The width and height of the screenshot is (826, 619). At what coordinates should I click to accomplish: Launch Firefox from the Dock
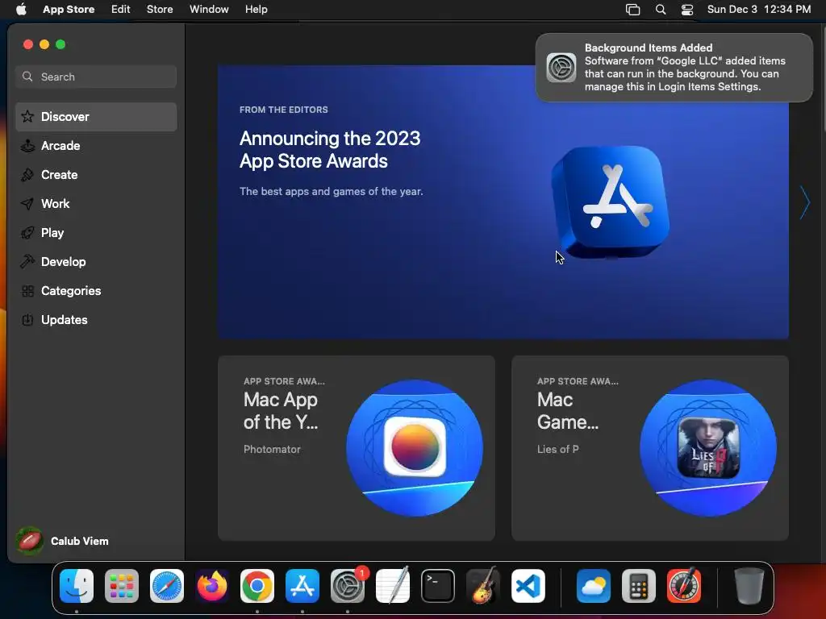click(x=212, y=586)
